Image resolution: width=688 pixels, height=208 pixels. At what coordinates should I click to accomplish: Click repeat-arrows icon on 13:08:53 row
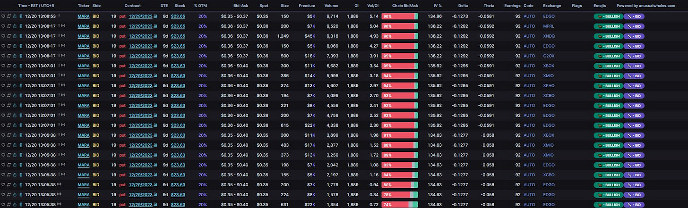point(9,16)
